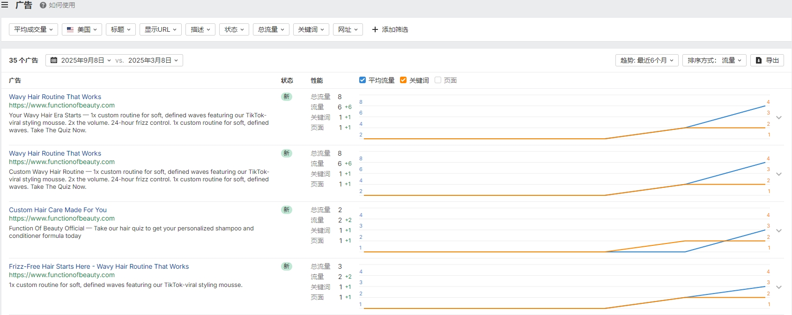
Task: Open the 2025年3月8日 comparison date dropdown
Action: click(153, 60)
